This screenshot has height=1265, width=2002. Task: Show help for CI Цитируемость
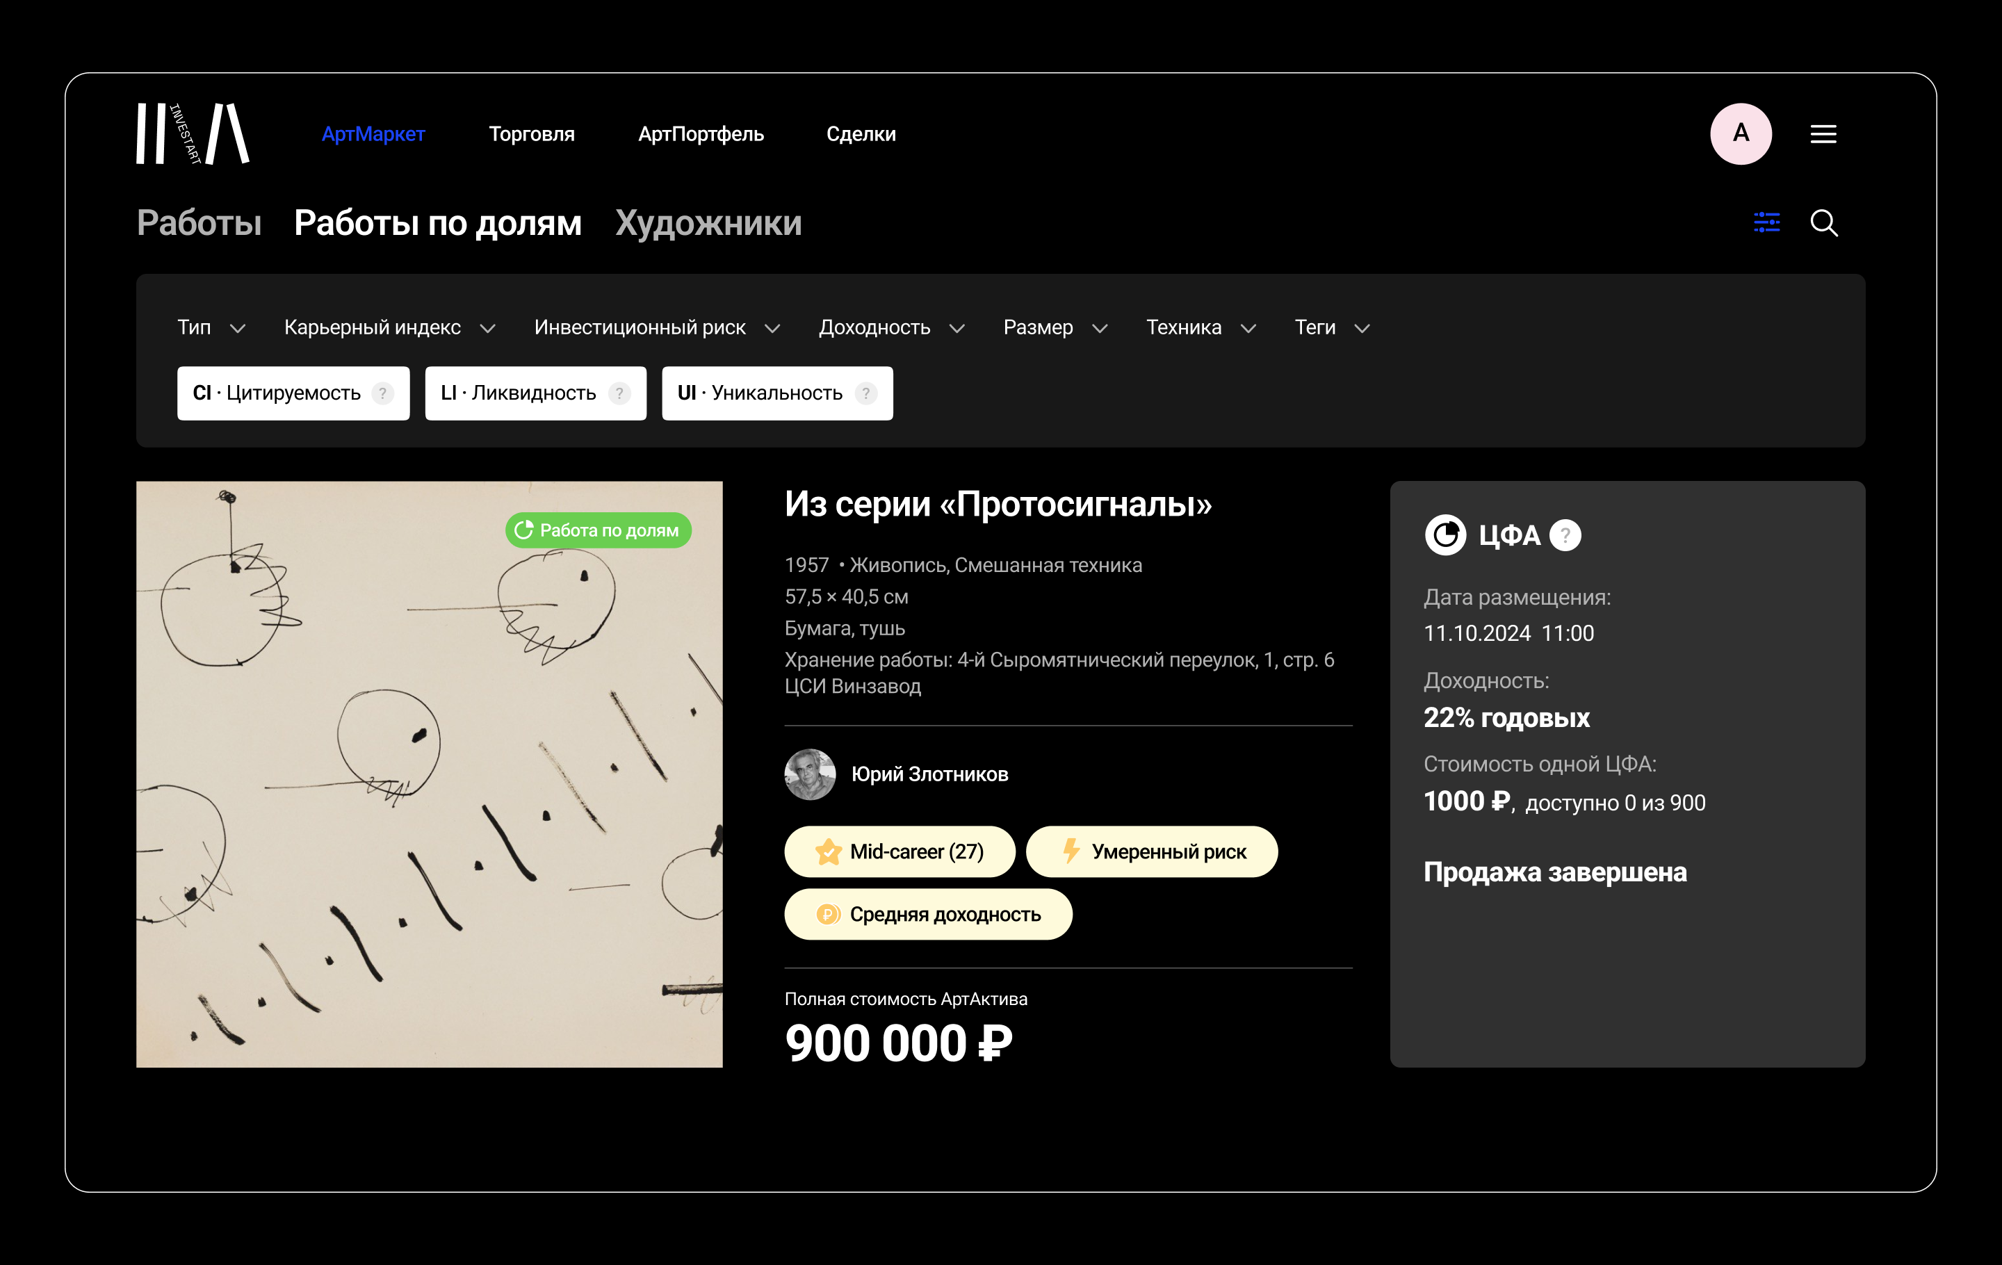click(382, 393)
